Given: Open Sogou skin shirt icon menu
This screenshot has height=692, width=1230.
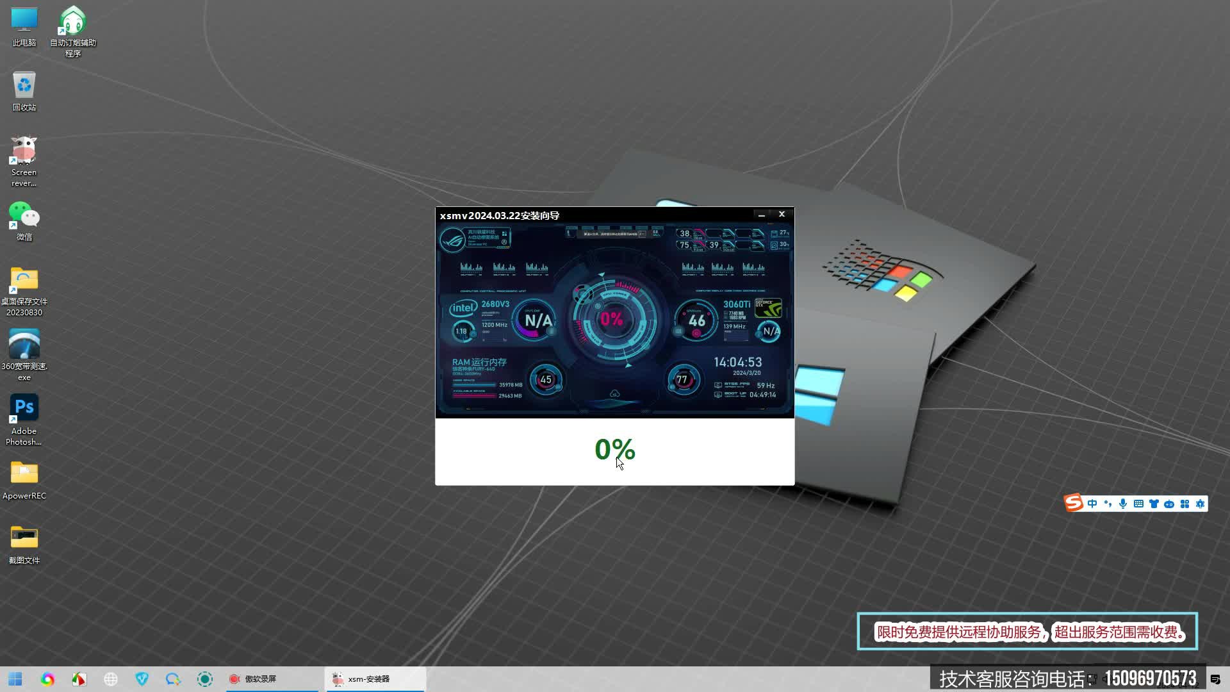Looking at the screenshot, I should pos(1154,504).
